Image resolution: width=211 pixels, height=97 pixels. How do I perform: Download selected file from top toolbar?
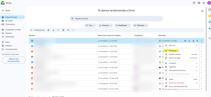(x=53, y=30)
